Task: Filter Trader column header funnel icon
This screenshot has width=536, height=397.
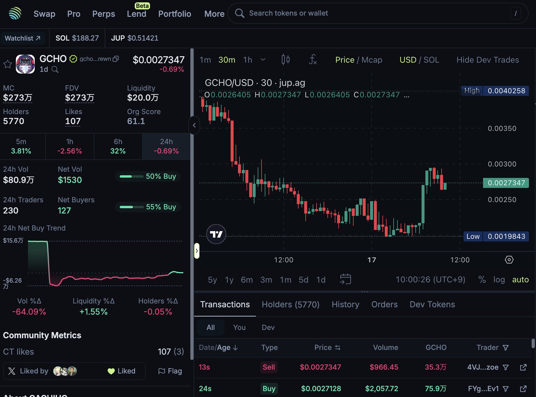Action: coord(506,348)
